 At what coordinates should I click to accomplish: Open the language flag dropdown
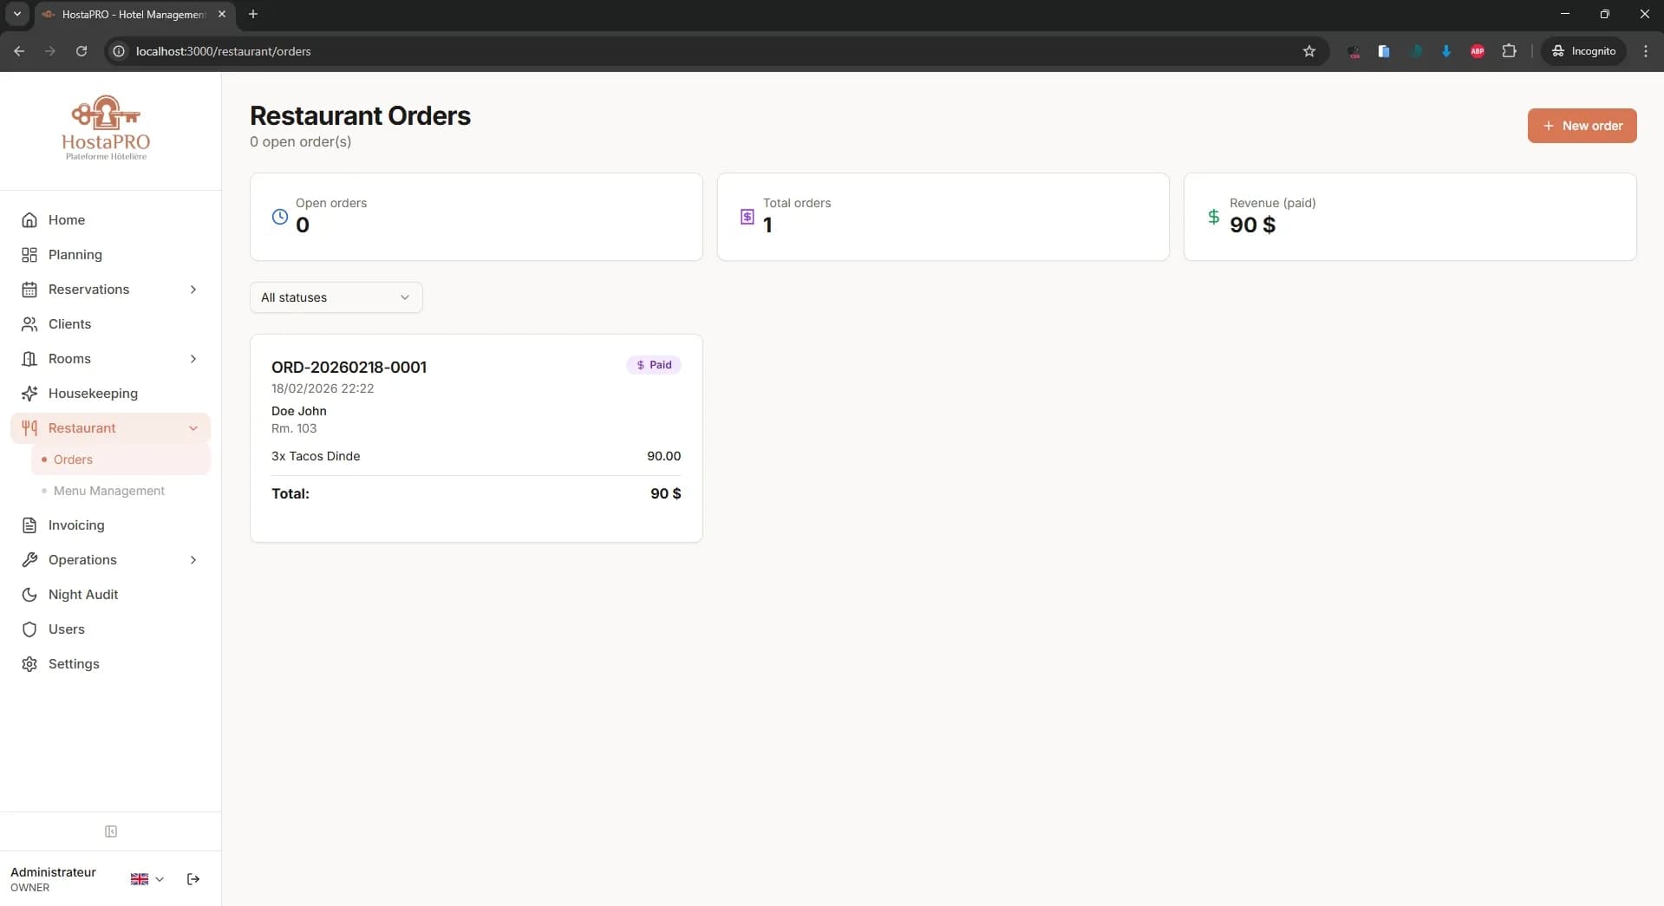click(x=146, y=878)
